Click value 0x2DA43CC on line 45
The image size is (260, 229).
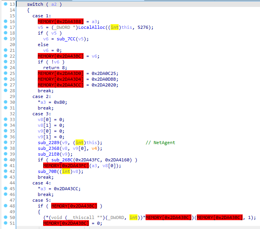[x=66, y=189]
